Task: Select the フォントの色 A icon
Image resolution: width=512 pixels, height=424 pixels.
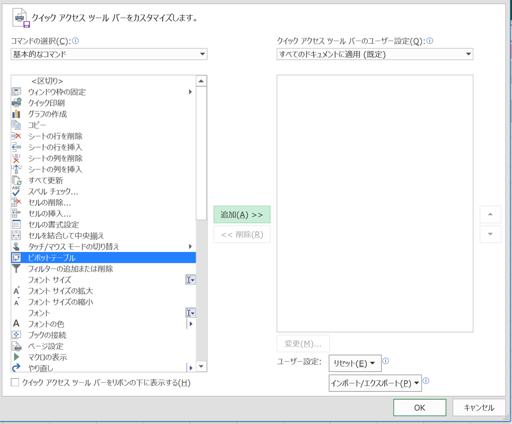Action: click(x=16, y=323)
